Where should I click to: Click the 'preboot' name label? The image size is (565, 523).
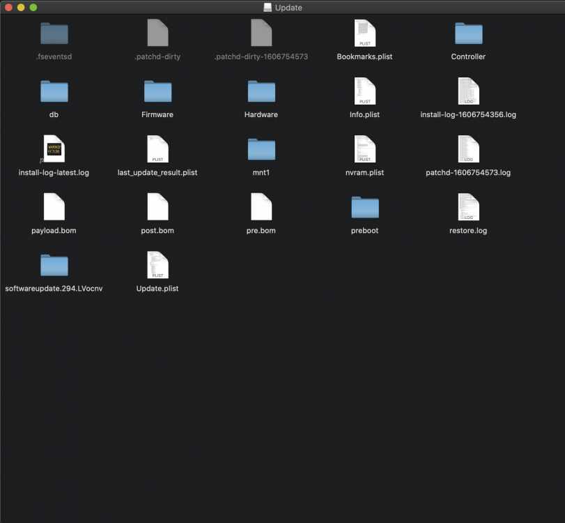[364, 231]
